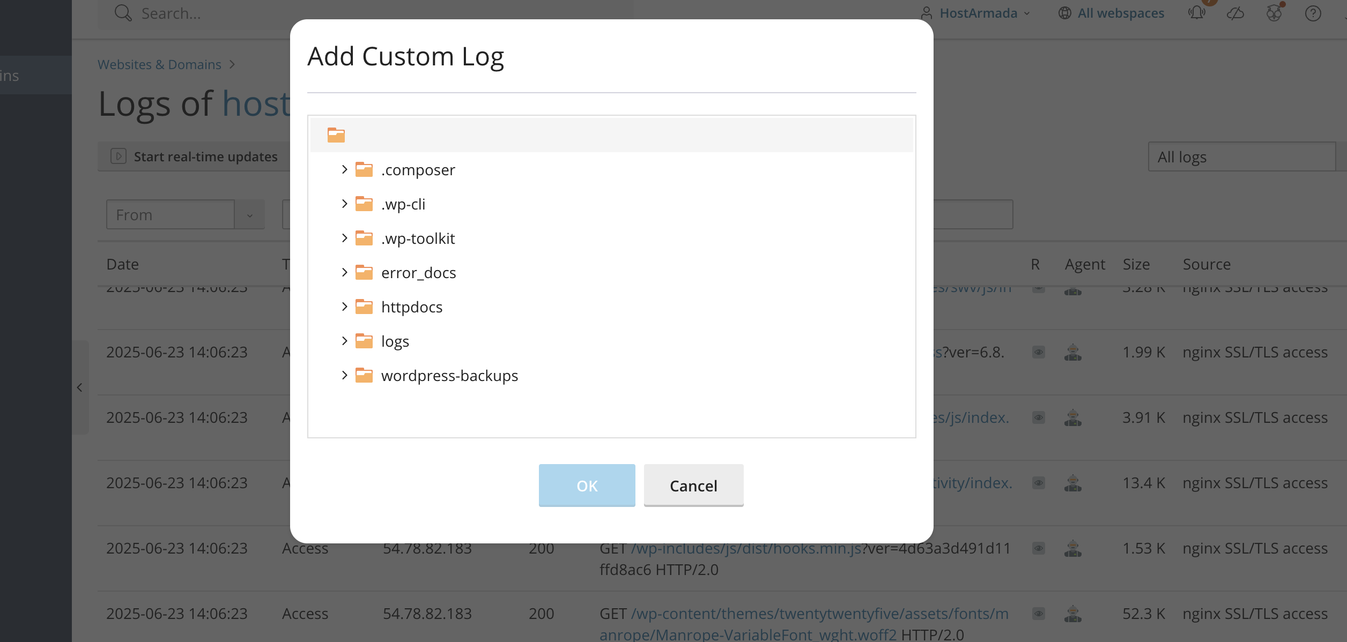Click eye icon in 3.91 K row
The width and height of the screenshot is (1347, 642).
1039,417
